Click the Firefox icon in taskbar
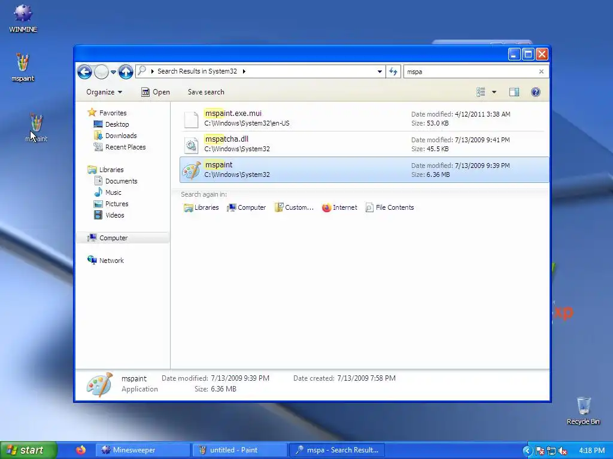 click(81, 450)
